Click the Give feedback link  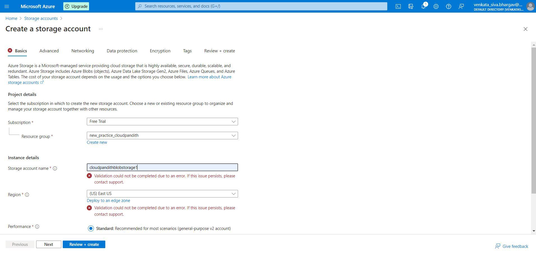click(512, 246)
